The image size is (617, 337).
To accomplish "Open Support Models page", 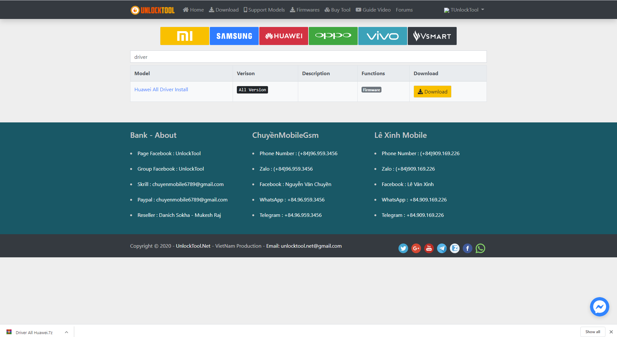I will click(x=264, y=10).
